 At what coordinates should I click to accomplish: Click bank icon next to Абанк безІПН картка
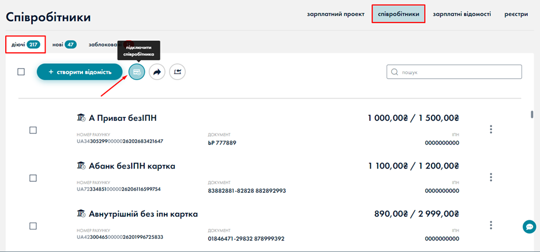(81, 166)
